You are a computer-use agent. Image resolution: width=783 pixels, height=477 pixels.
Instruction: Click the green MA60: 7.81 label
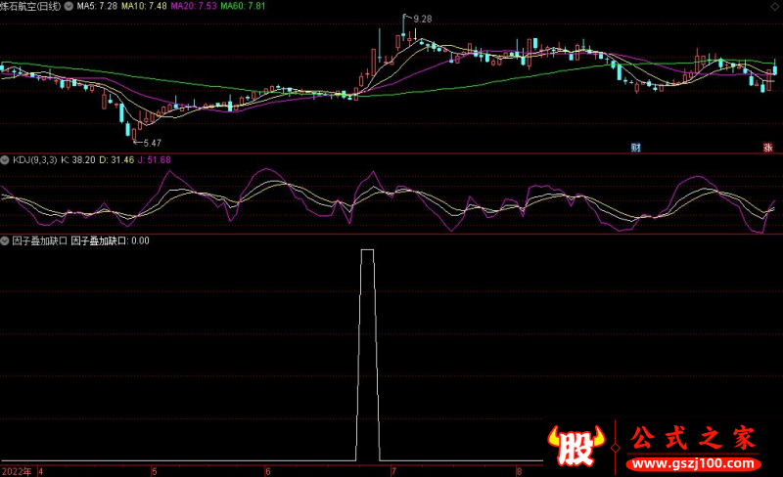(243, 6)
